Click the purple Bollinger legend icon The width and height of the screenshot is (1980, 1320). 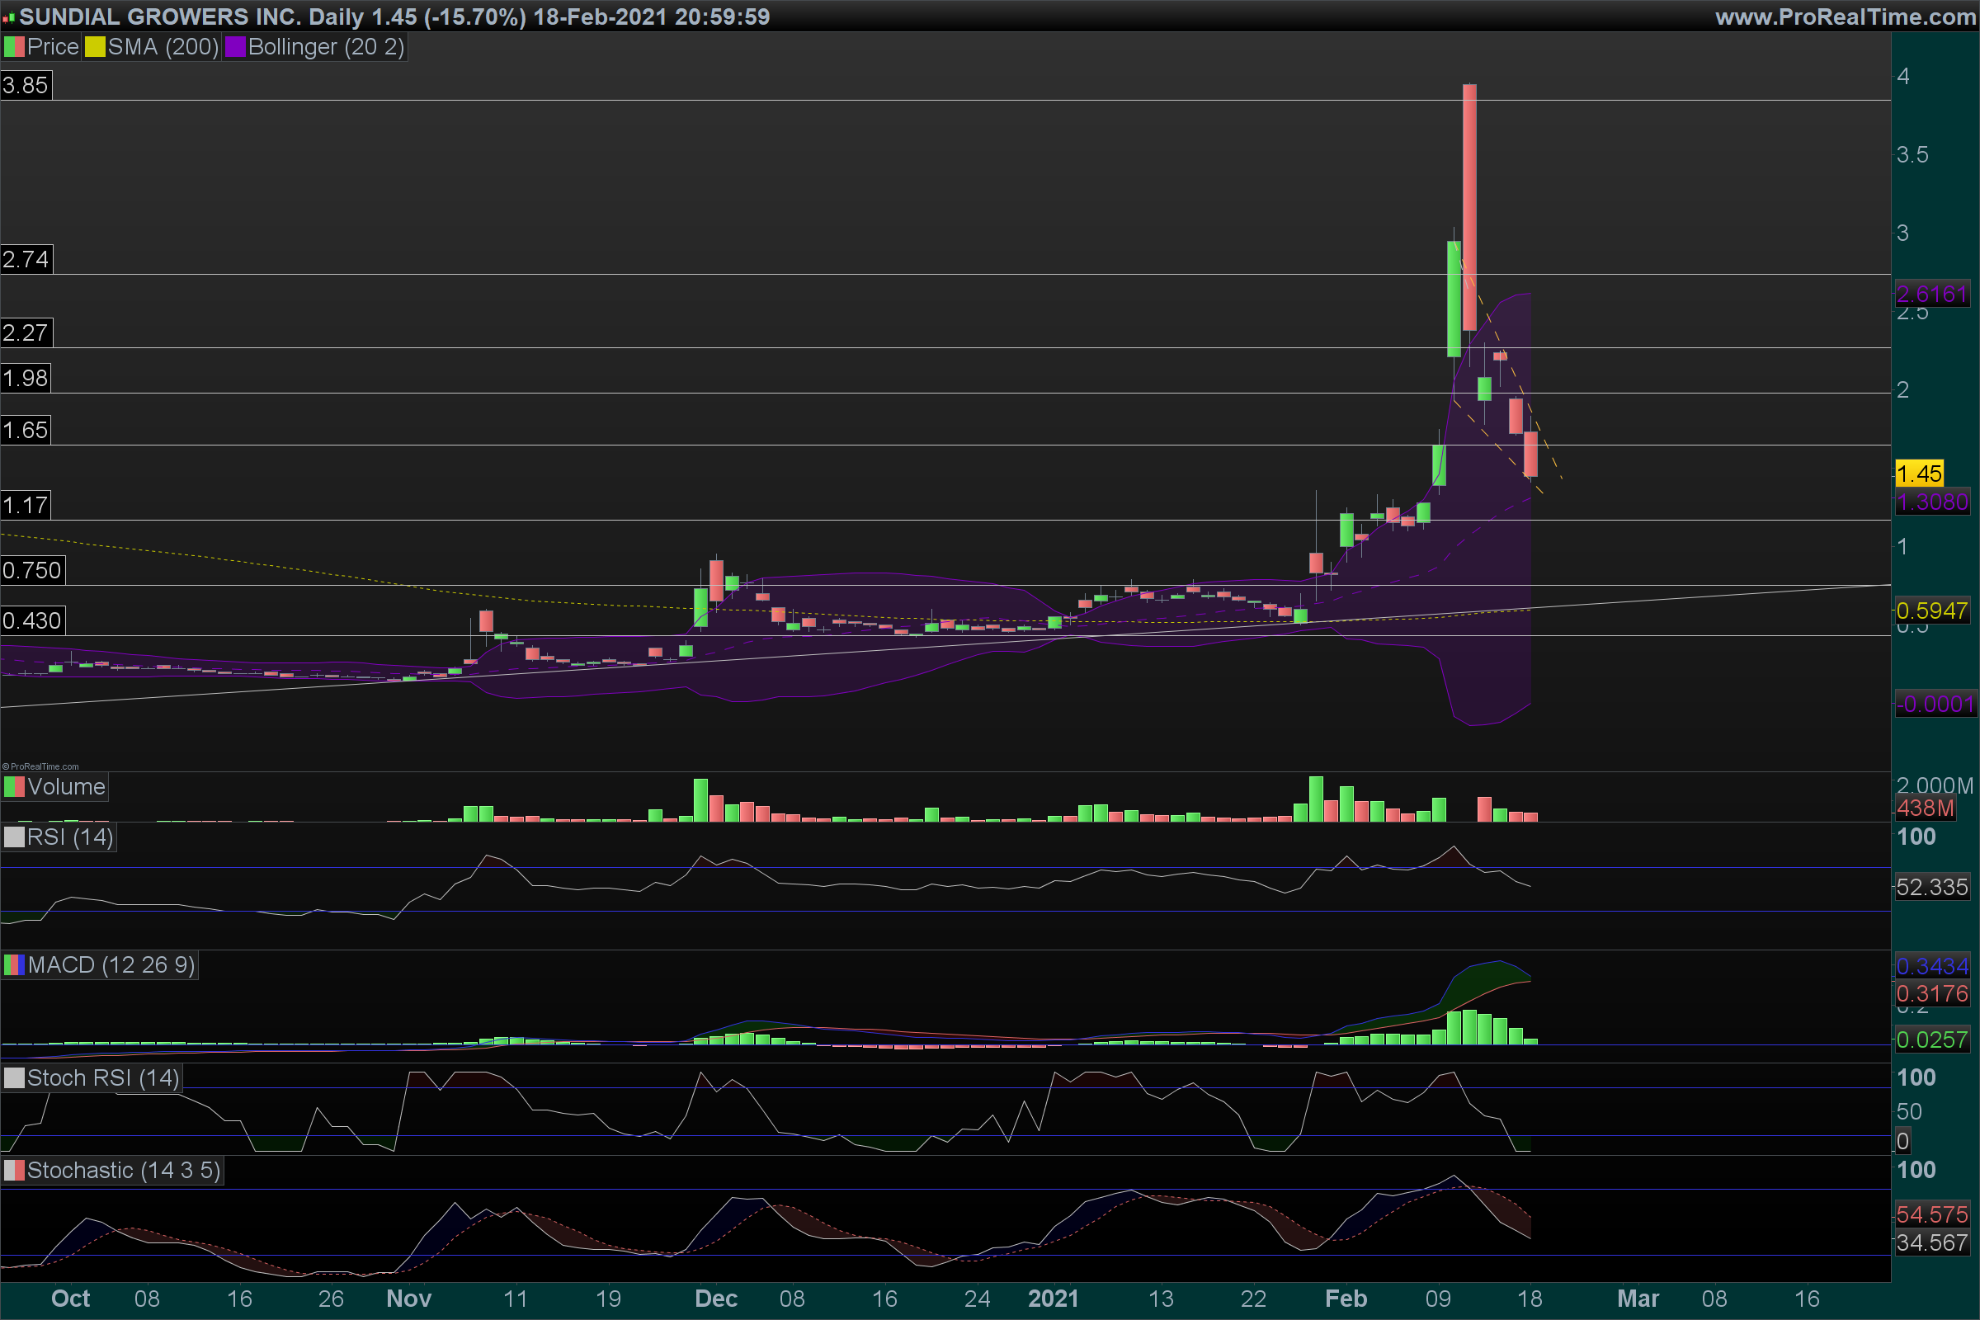235,47
